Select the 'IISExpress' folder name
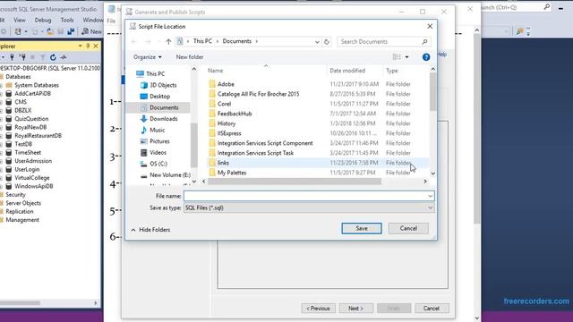Screen dimensions: 573x322 coord(229,133)
